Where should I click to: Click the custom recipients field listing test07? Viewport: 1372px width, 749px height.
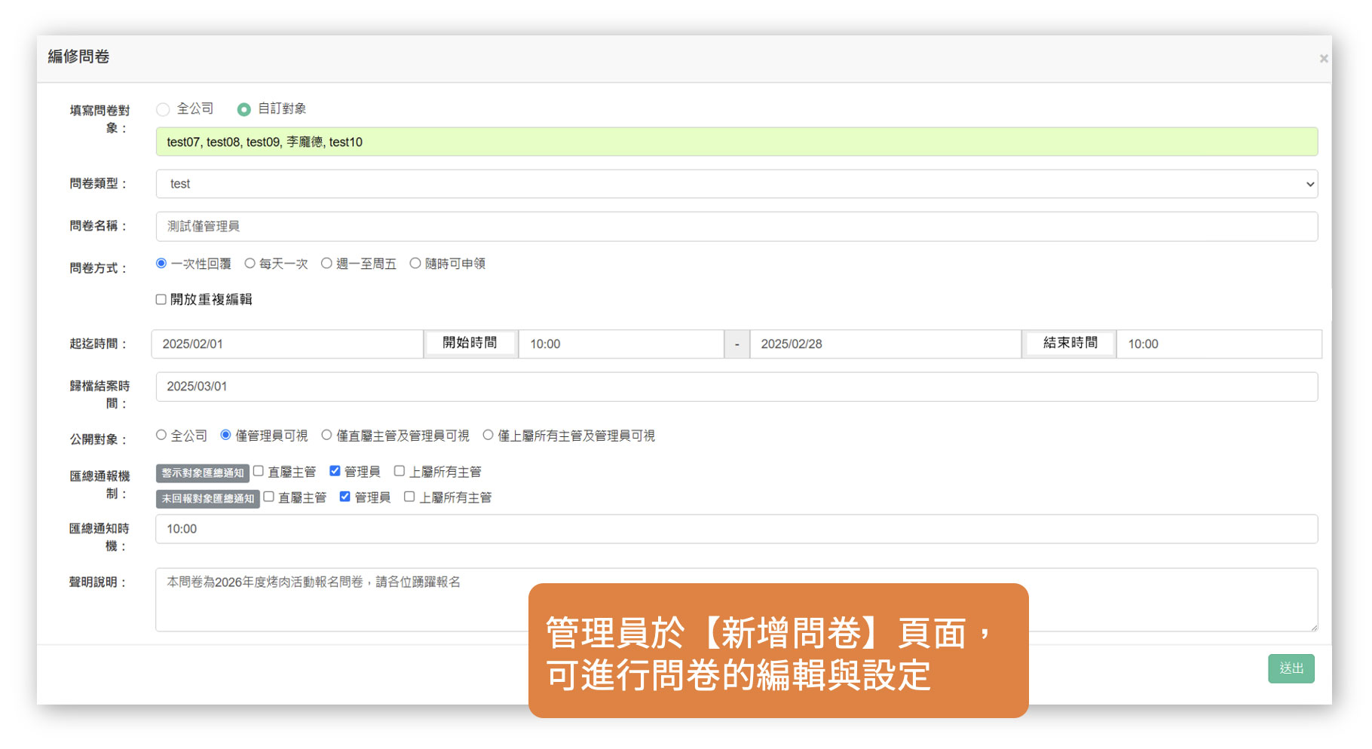tap(736, 142)
